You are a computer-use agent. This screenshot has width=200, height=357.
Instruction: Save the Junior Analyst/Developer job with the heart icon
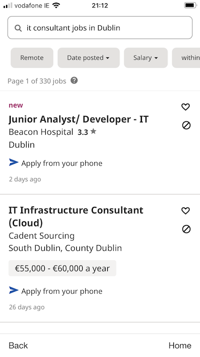(x=186, y=107)
